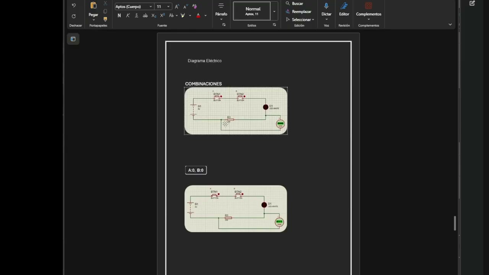
Task: Click the Deshacer undo arrow icon
Action: [x=74, y=5]
